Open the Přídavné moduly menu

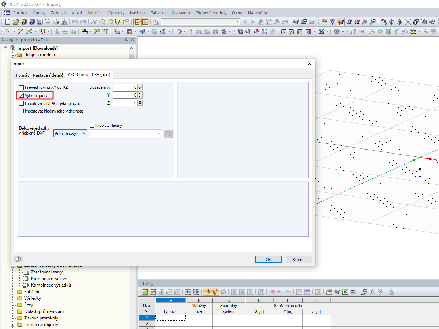coord(211,13)
